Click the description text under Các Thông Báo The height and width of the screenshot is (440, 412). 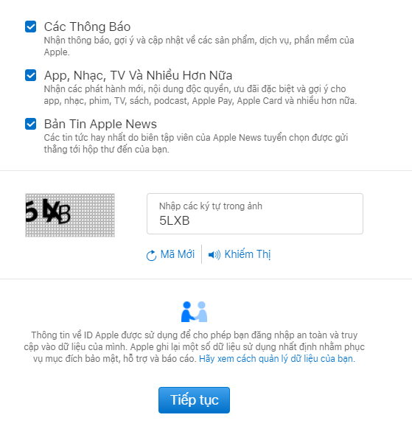pos(199,46)
